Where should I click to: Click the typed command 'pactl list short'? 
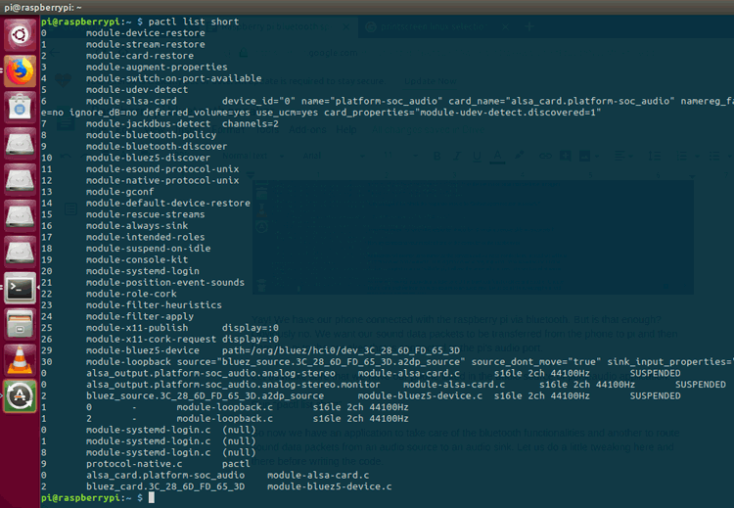(194, 22)
